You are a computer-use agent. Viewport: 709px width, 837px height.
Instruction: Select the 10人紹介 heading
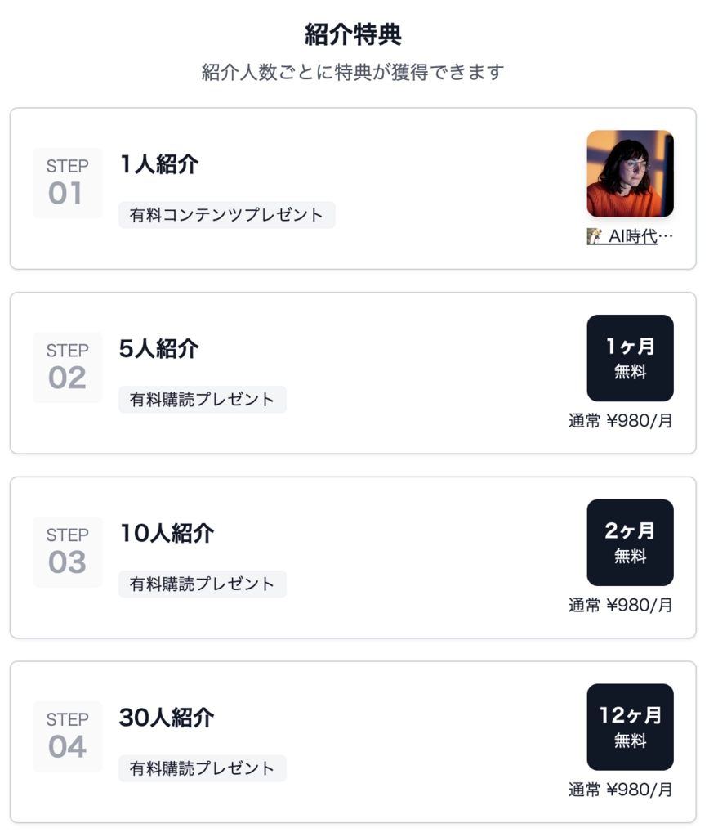pyautogui.click(x=167, y=533)
